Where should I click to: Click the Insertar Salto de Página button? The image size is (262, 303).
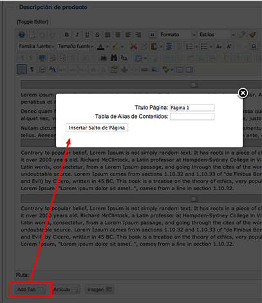tap(97, 128)
